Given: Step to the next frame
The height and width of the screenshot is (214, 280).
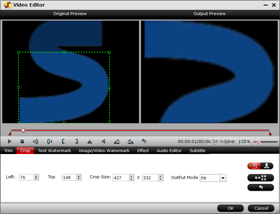Looking at the screenshot, I should click(50, 141).
